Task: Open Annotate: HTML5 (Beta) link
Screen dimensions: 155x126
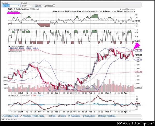Action: 34,116
